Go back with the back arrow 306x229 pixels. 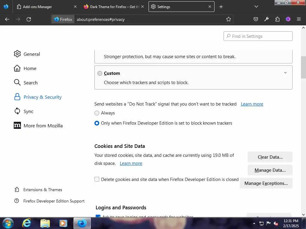pyautogui.click(x=7, y=19)
